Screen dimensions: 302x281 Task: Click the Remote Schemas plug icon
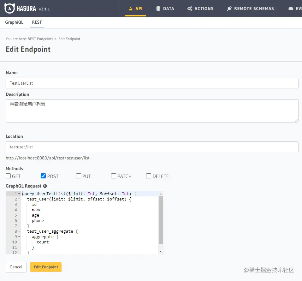[x=229, y=9]
